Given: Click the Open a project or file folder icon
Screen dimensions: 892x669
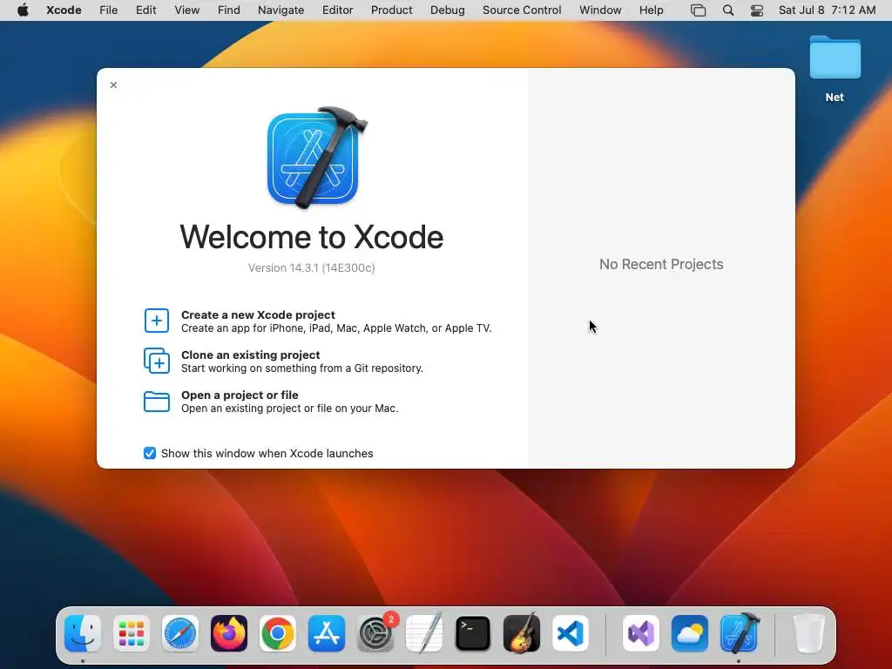Looking at the screenshot, I should pos(157,401).
